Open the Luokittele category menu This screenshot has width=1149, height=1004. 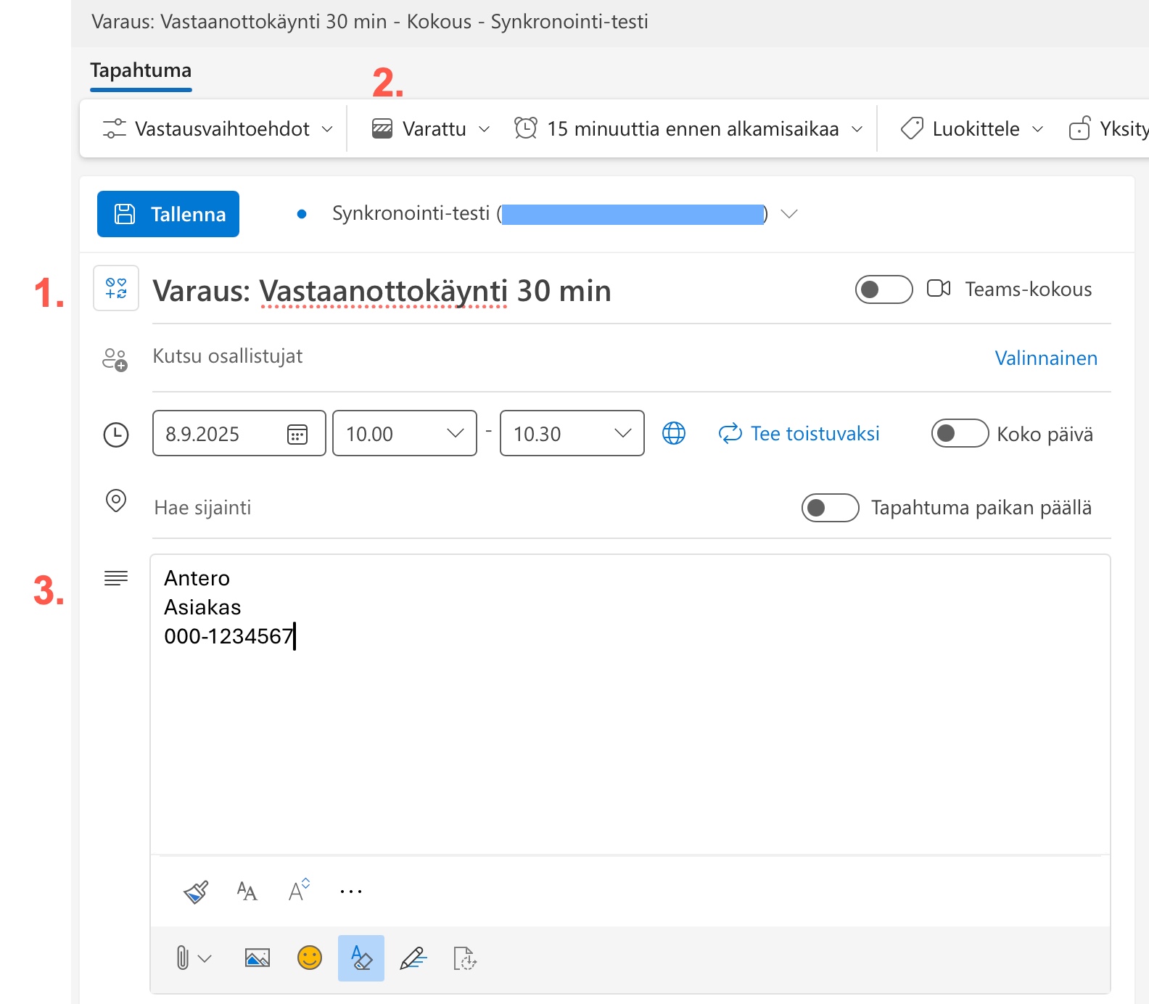pyautogui.click(x=972, y=129)
